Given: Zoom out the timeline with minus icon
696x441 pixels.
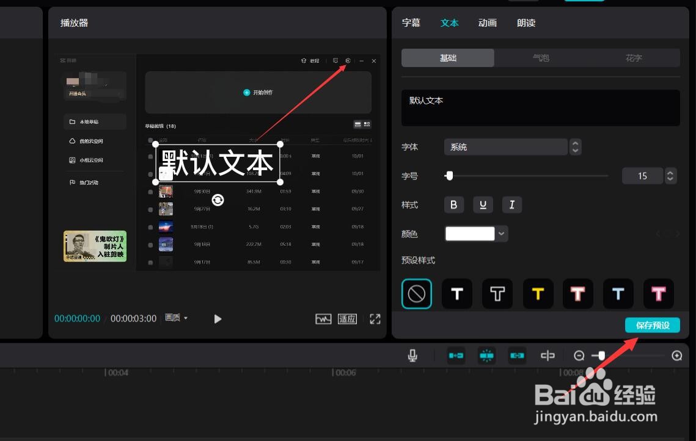Looking at the screenshot, I should [579, 356].
